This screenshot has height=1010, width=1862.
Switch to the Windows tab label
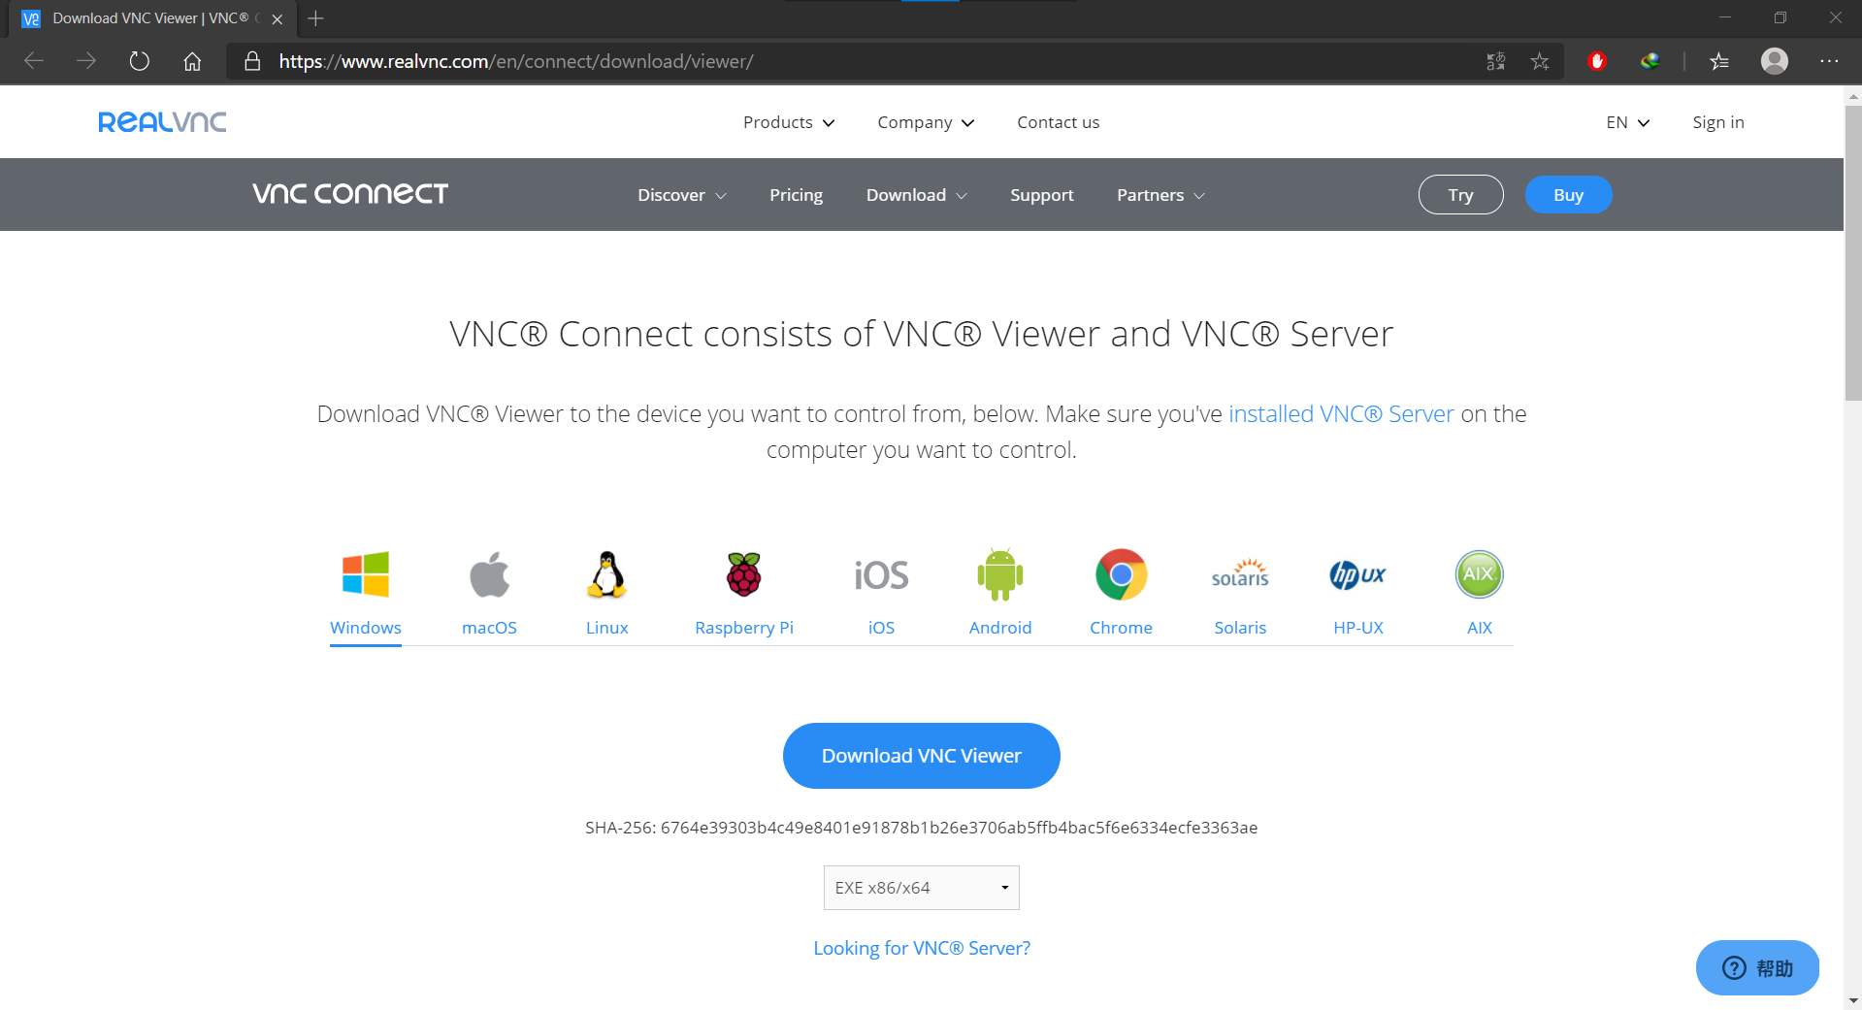coord(366,628)
